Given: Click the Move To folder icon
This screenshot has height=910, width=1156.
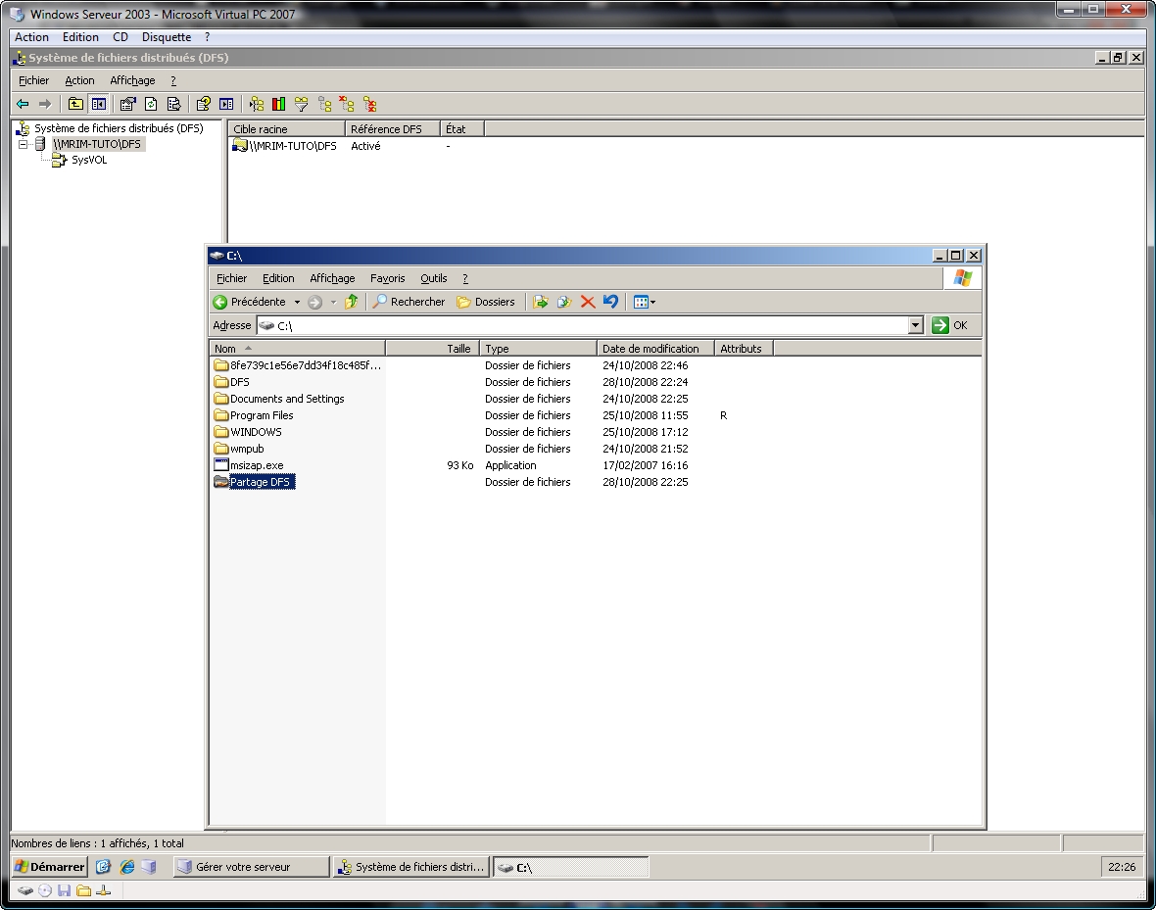Looking at the screenshot, I should pos(541,302).
